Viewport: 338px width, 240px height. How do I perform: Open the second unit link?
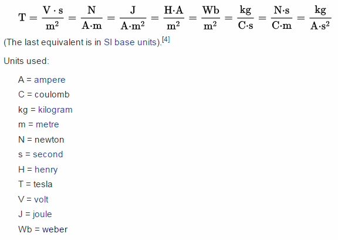coord(48,154)
